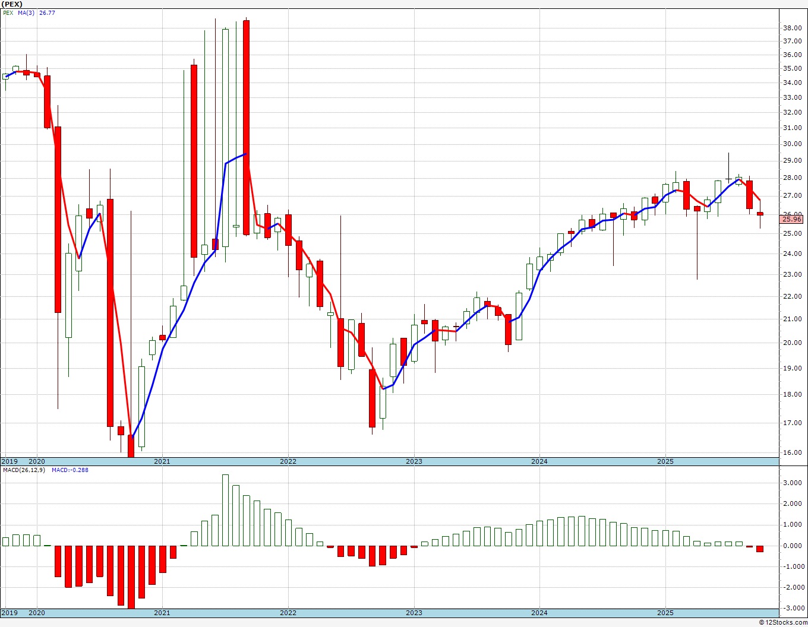Image resolution: width=808 pixels, height=627 pixels.
Task: Click the 3.000 MACD axis label
Action: (x=794, y=483)
